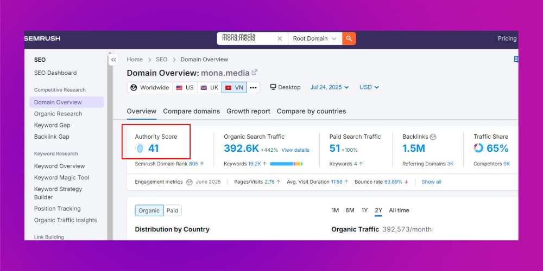Open more countries ellipsis menu
This screenshot has height=271, width=543.
253,87
